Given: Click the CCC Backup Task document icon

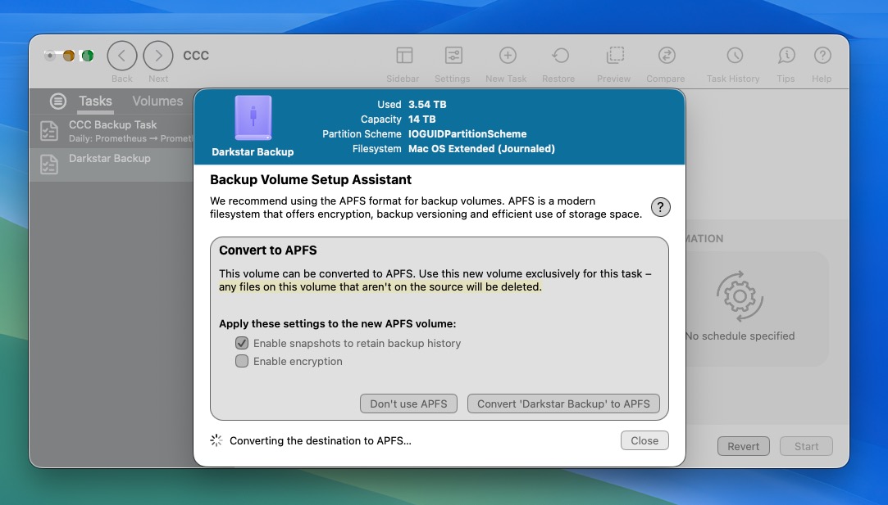Looking at the screenshot, I should (x=49, y=131).
